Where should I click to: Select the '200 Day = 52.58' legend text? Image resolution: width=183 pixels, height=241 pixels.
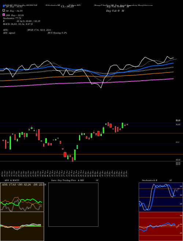15,15
